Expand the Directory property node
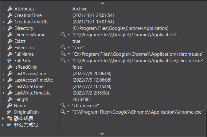 point(3,28)
